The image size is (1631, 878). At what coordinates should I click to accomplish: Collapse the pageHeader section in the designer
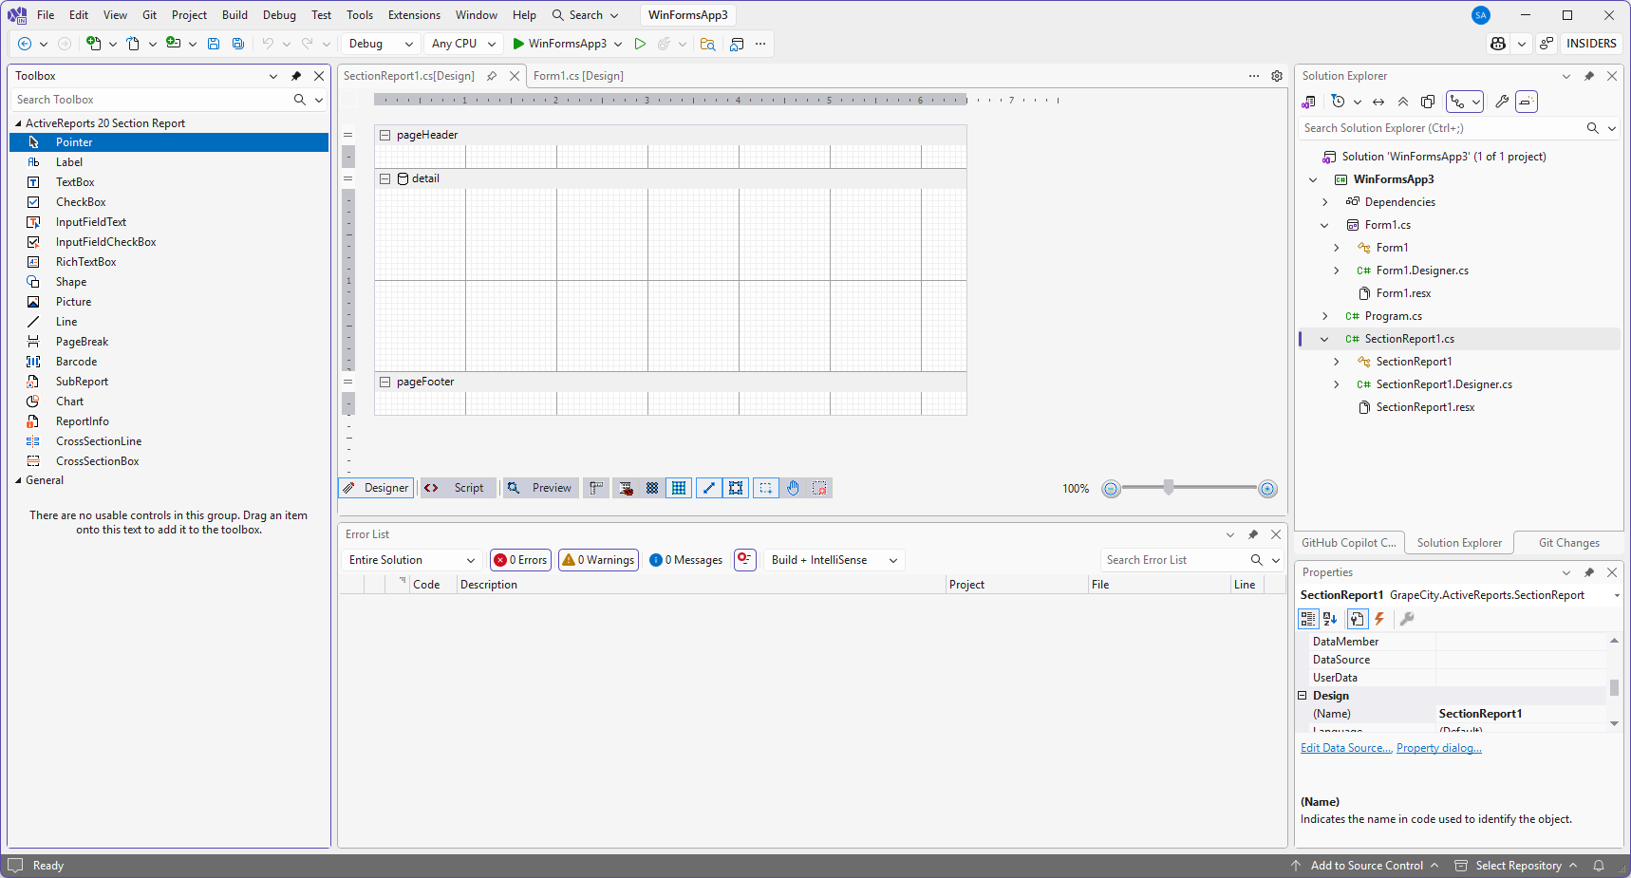(x=385, y=135)
